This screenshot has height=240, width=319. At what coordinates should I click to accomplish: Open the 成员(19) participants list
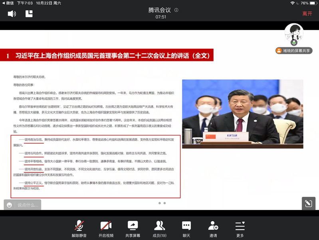coord(159,228)
